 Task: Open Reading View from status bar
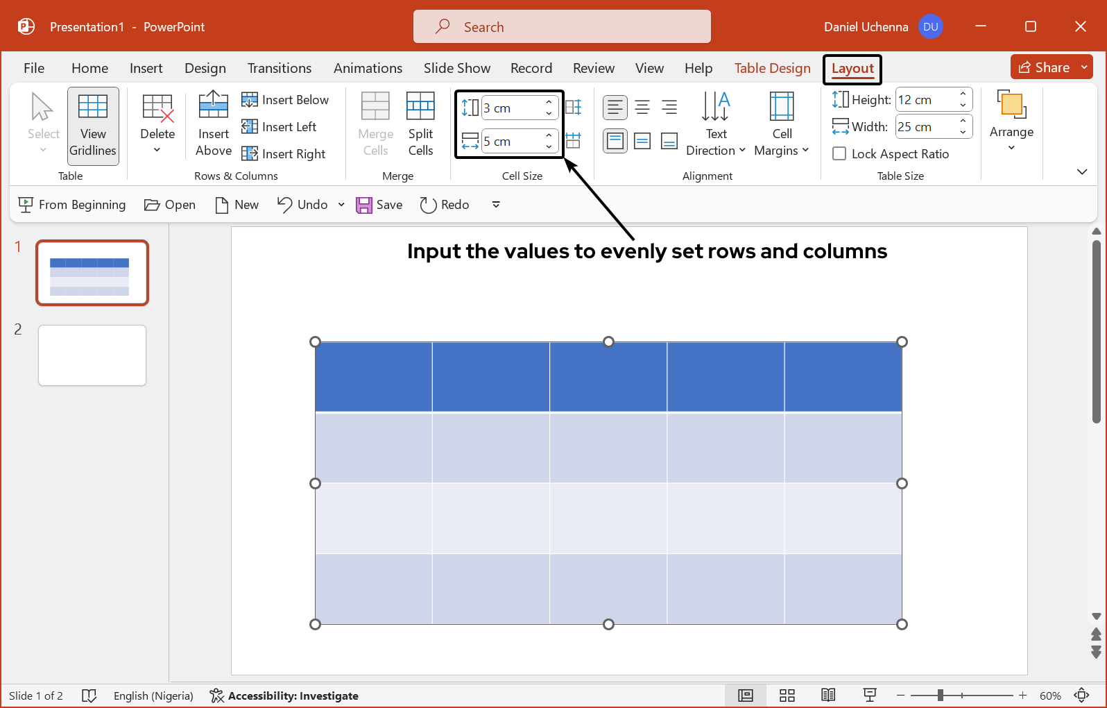828,696
